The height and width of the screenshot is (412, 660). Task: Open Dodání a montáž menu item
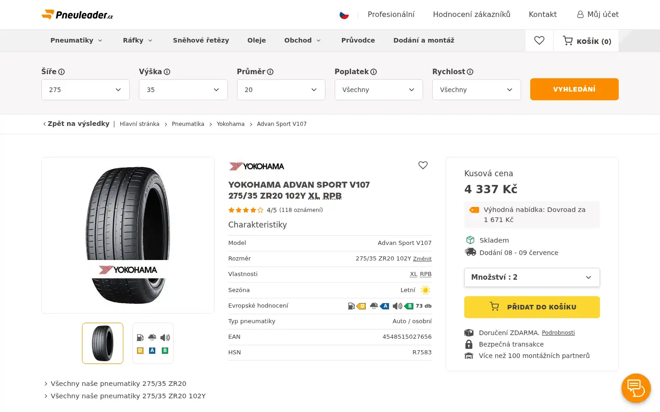click(x=424, y=40)
